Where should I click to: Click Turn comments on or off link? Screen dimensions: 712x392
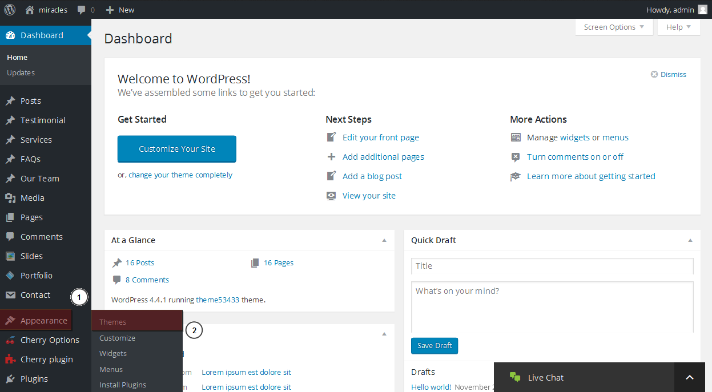click(x=575, y=157)
